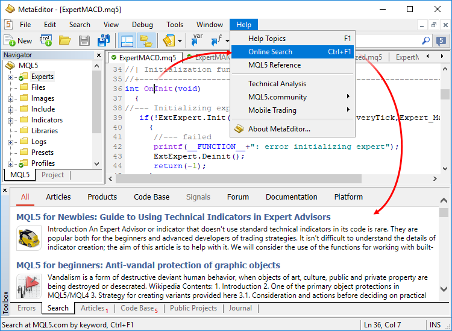Choose MQL5 Reference menu entry

292,65
